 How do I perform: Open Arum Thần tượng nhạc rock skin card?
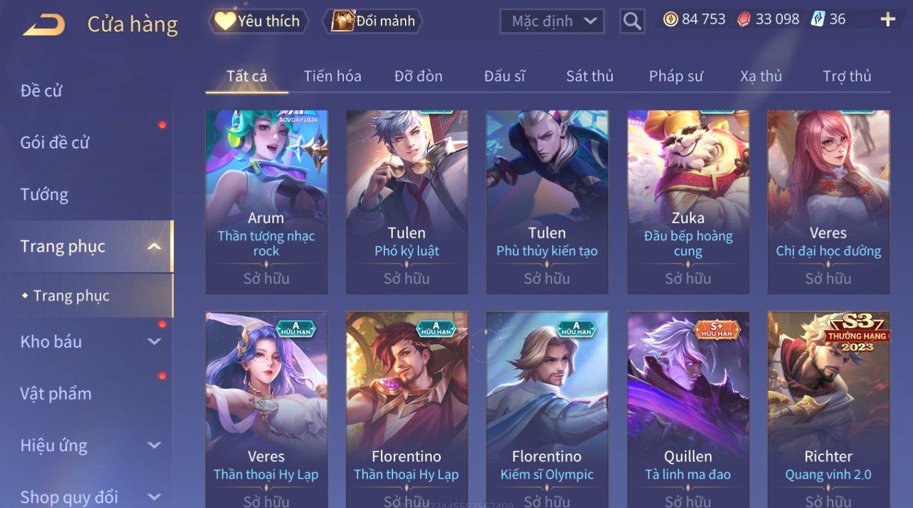tap(266, 202)
